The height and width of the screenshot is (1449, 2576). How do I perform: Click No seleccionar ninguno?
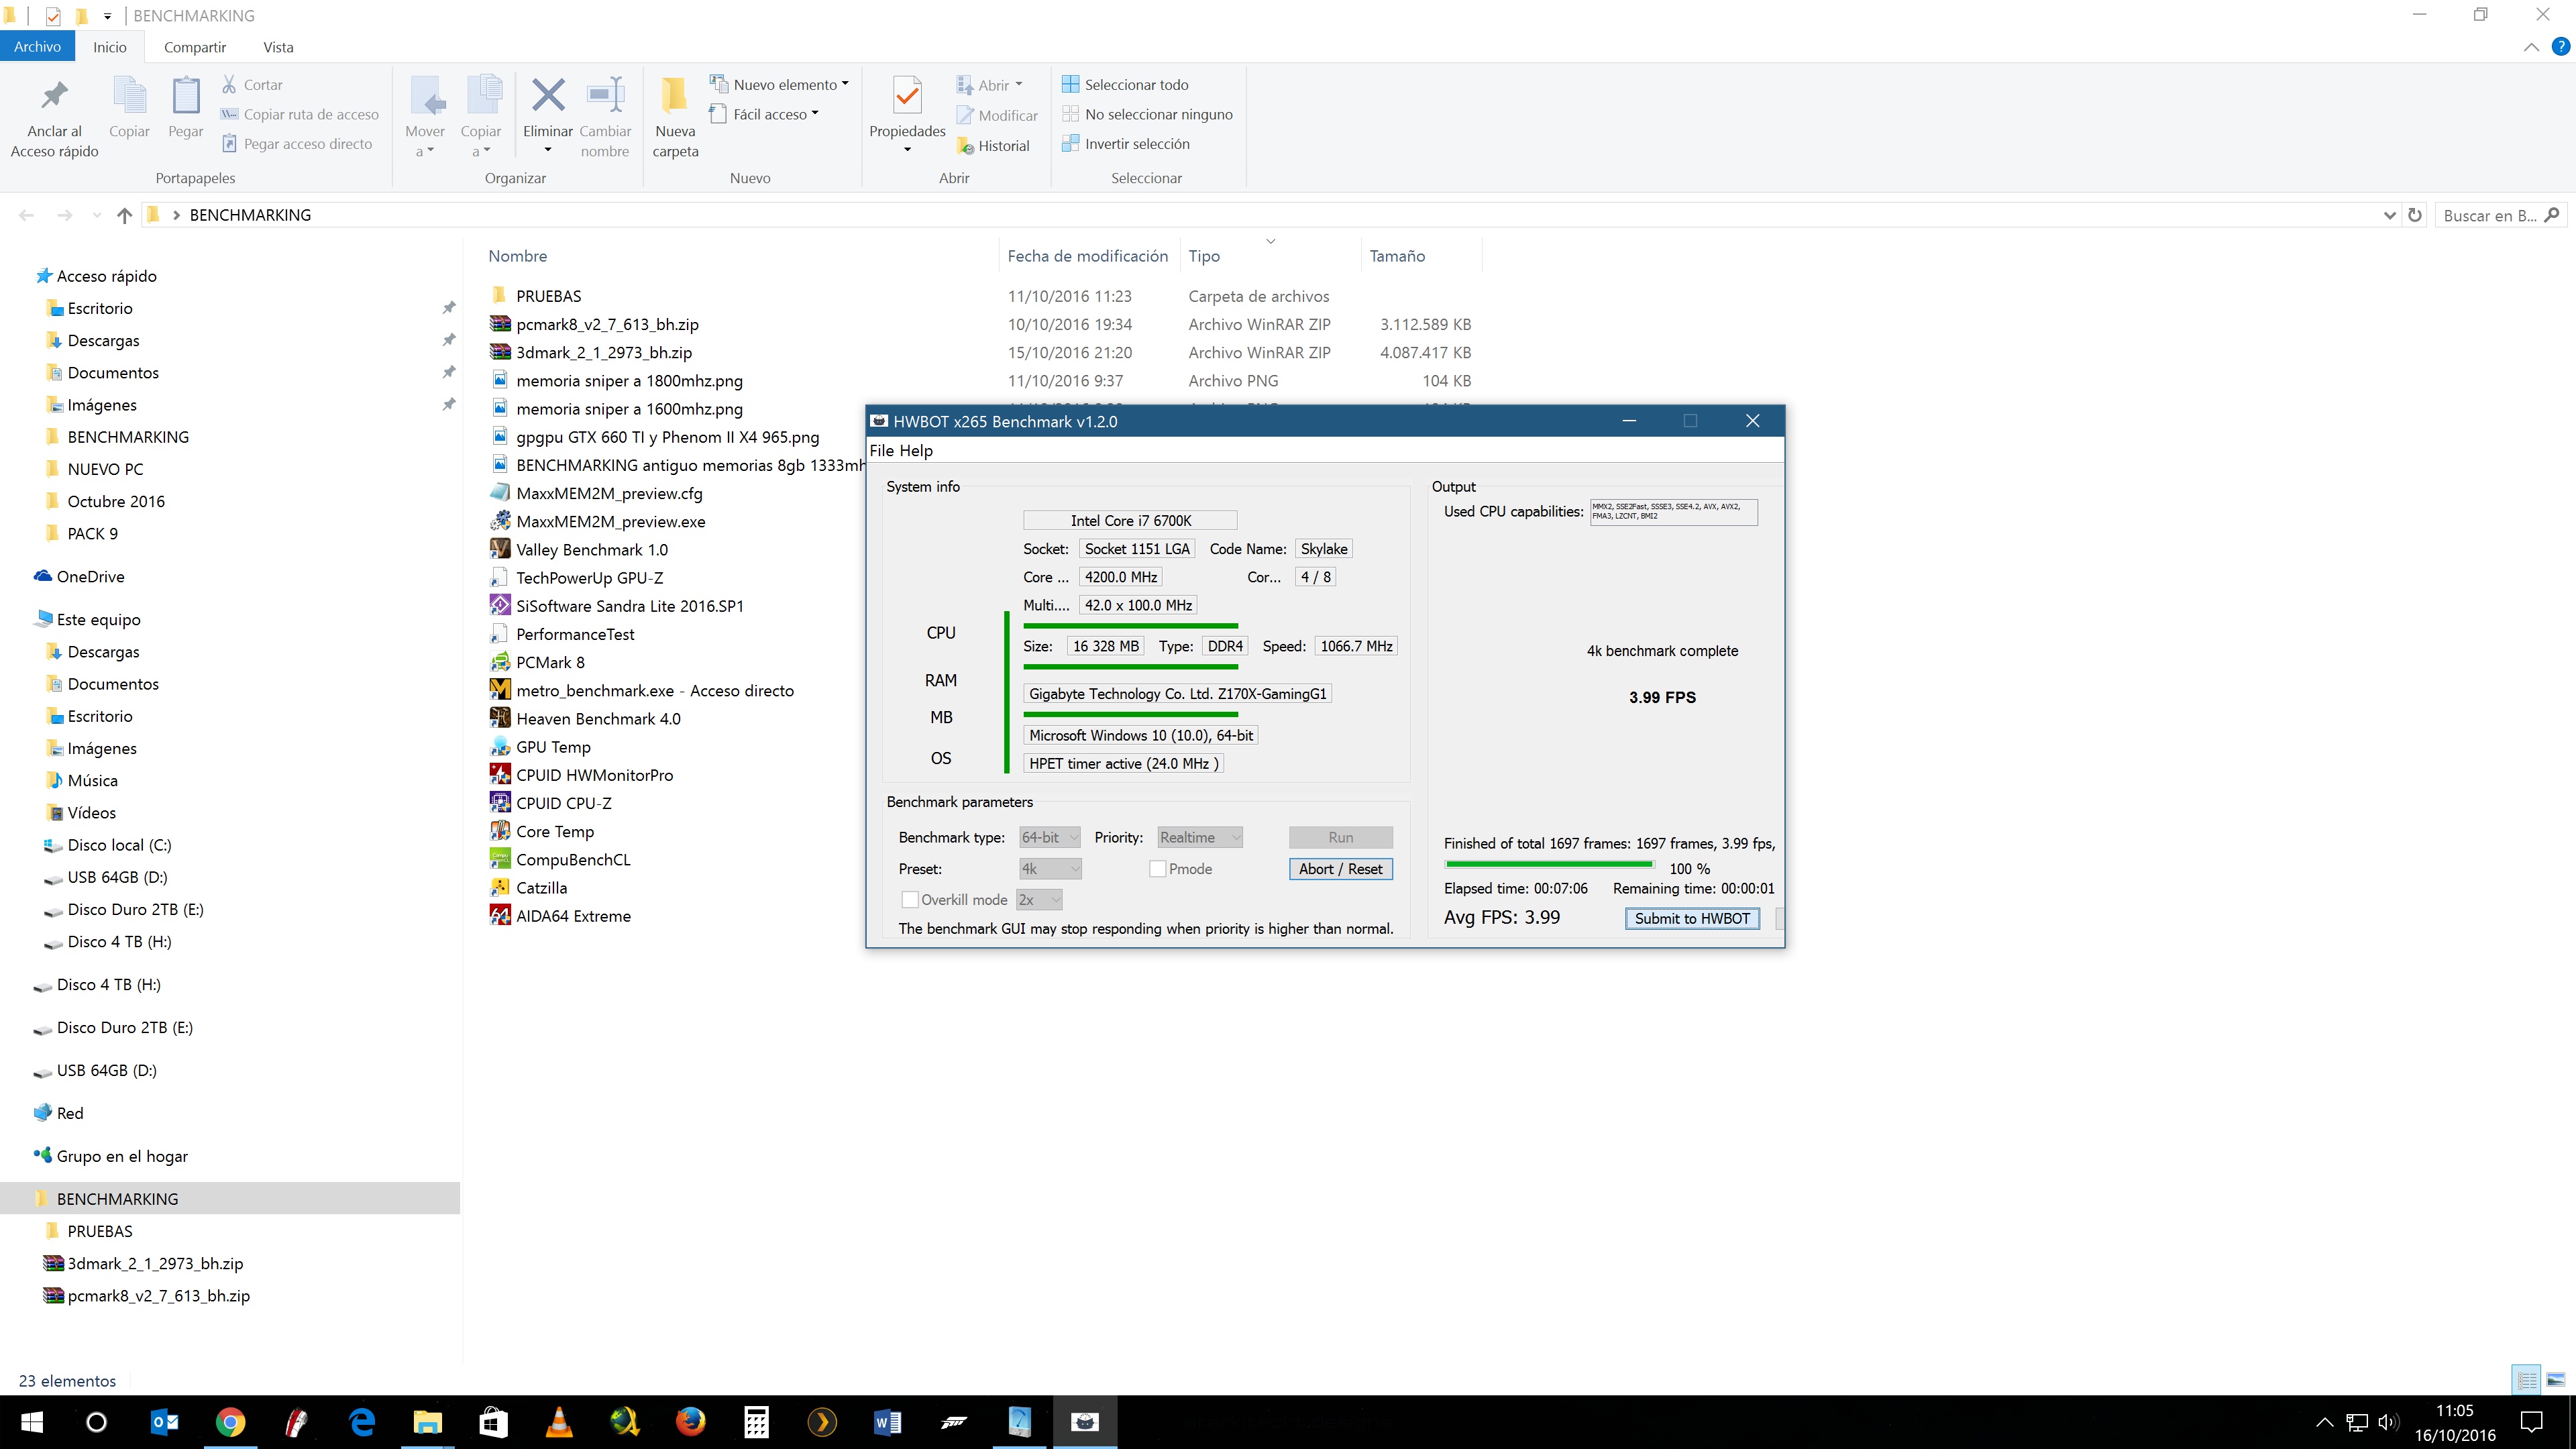click(1147, 114)
